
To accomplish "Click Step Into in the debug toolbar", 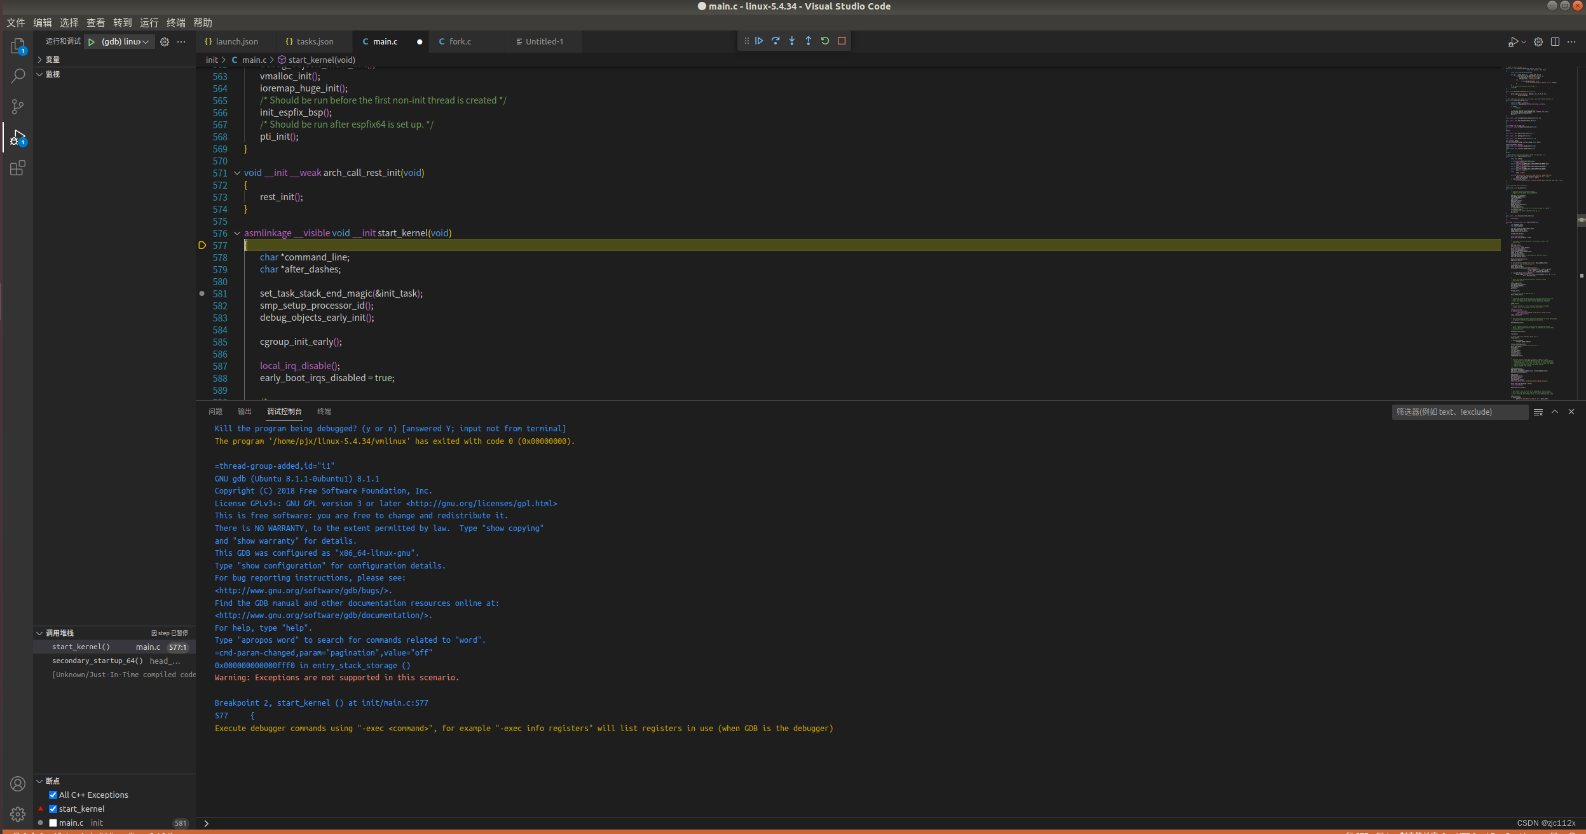I will point(792,41).
